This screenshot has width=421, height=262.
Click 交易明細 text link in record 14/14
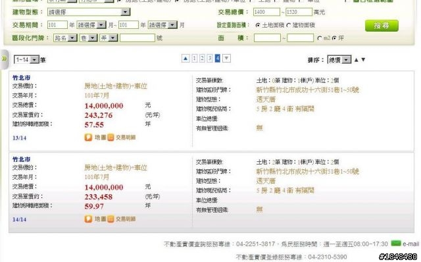(126, 219)
